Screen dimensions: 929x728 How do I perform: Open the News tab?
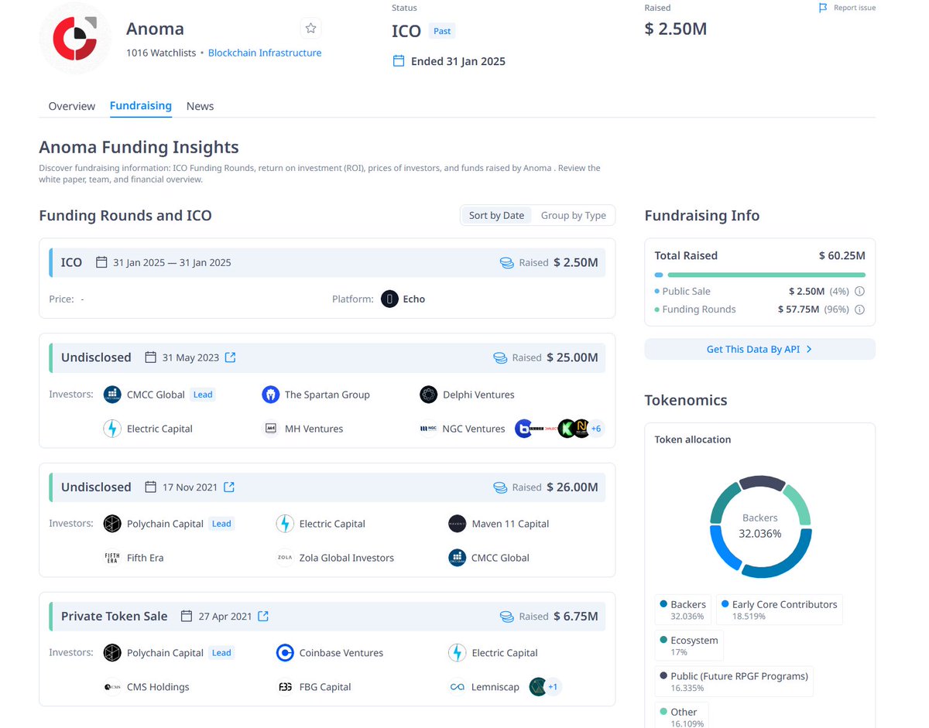200,106
